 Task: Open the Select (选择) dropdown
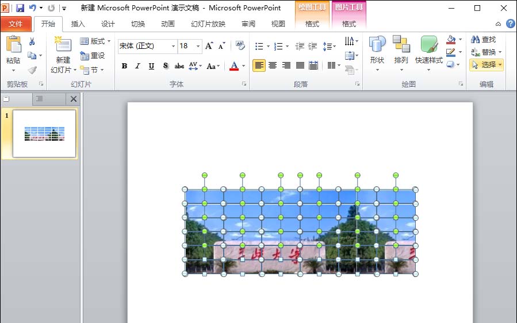click(x=500, y=64)
